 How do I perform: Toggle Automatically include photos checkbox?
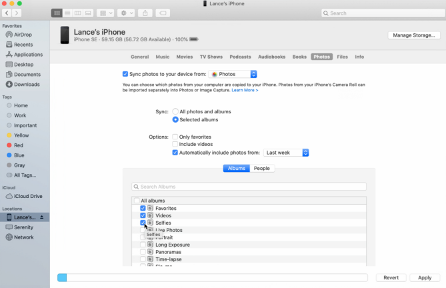(x=175, y=153)
